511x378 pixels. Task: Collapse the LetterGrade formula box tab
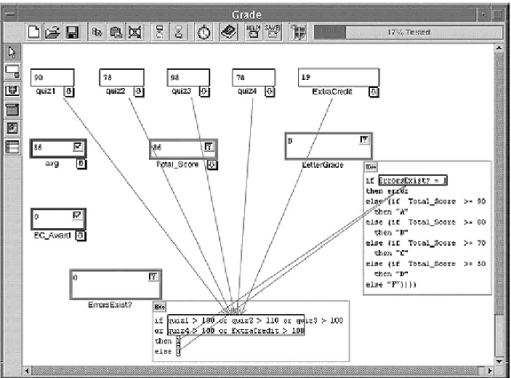pyautogui.click(x=371, y=167)
